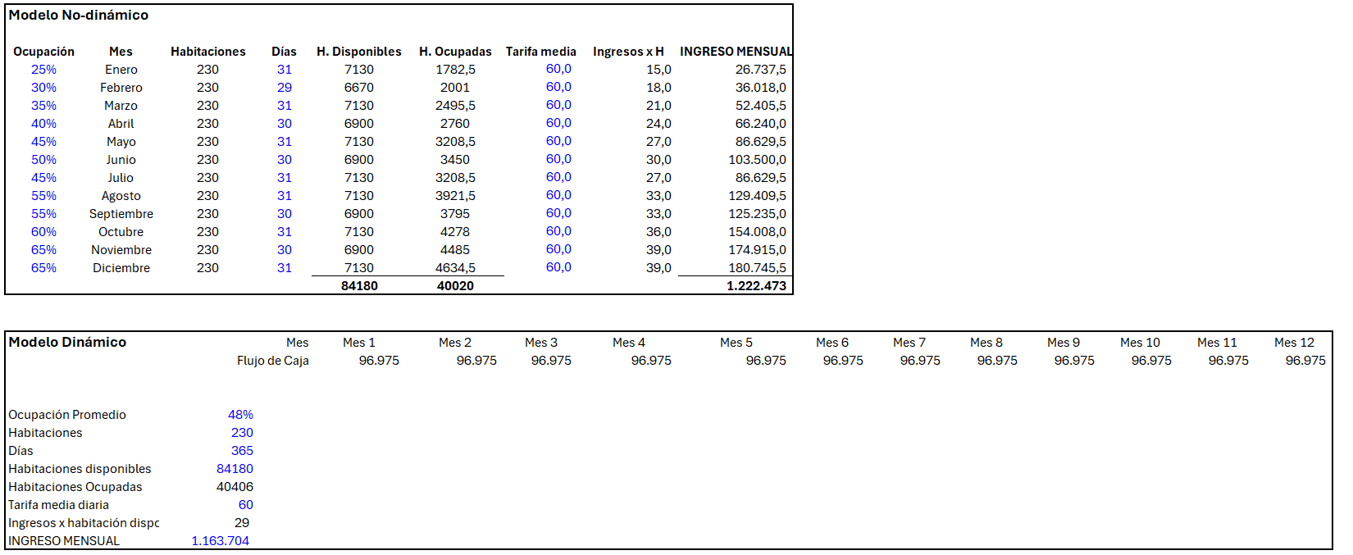Select the 'Octubre' month cell
Screen dimensions: 1353x555
tap(121, 232)
